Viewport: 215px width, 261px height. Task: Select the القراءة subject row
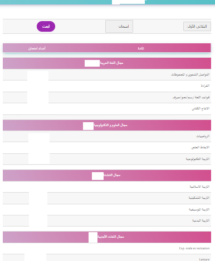coord(107,86)
